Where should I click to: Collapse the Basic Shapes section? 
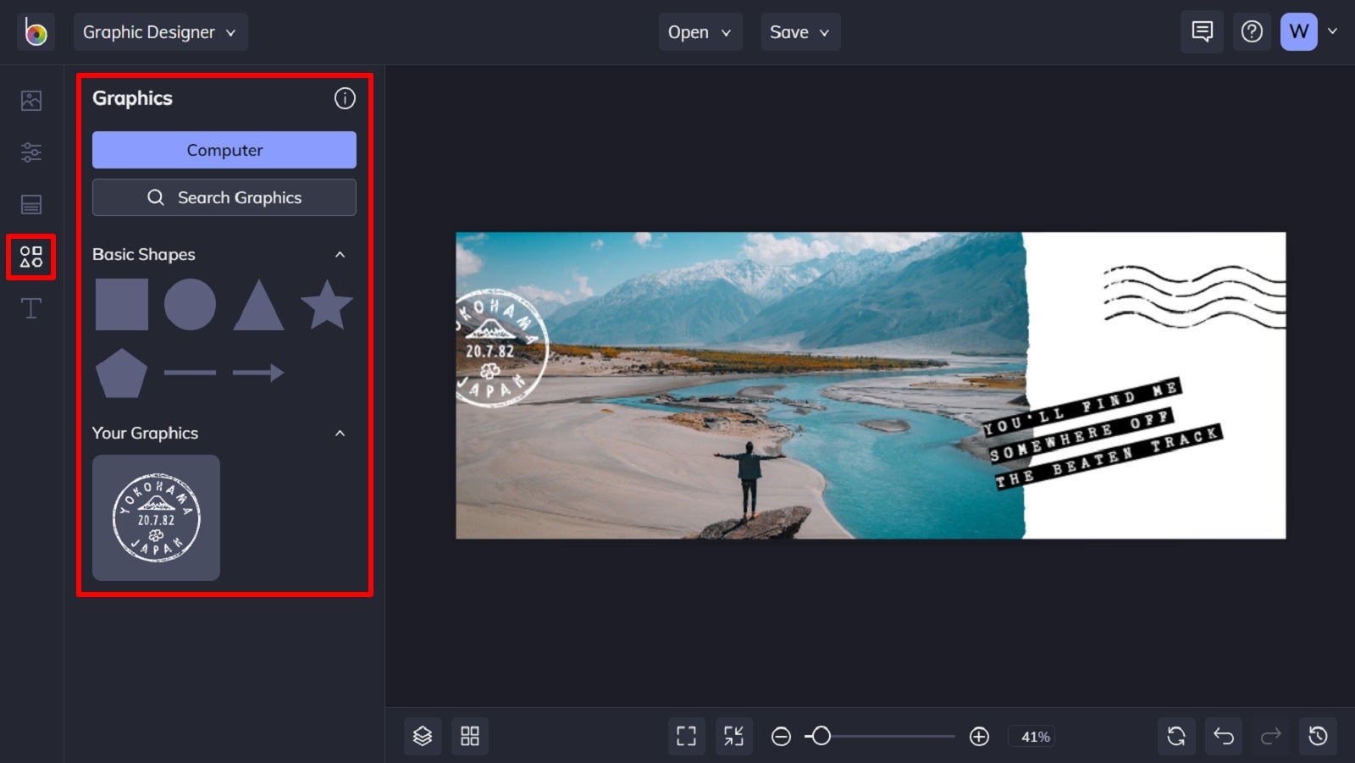[340, 254]
